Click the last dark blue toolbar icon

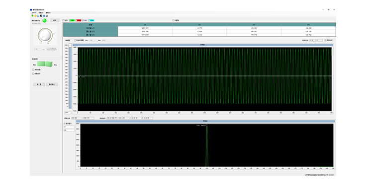coord(47,16)
